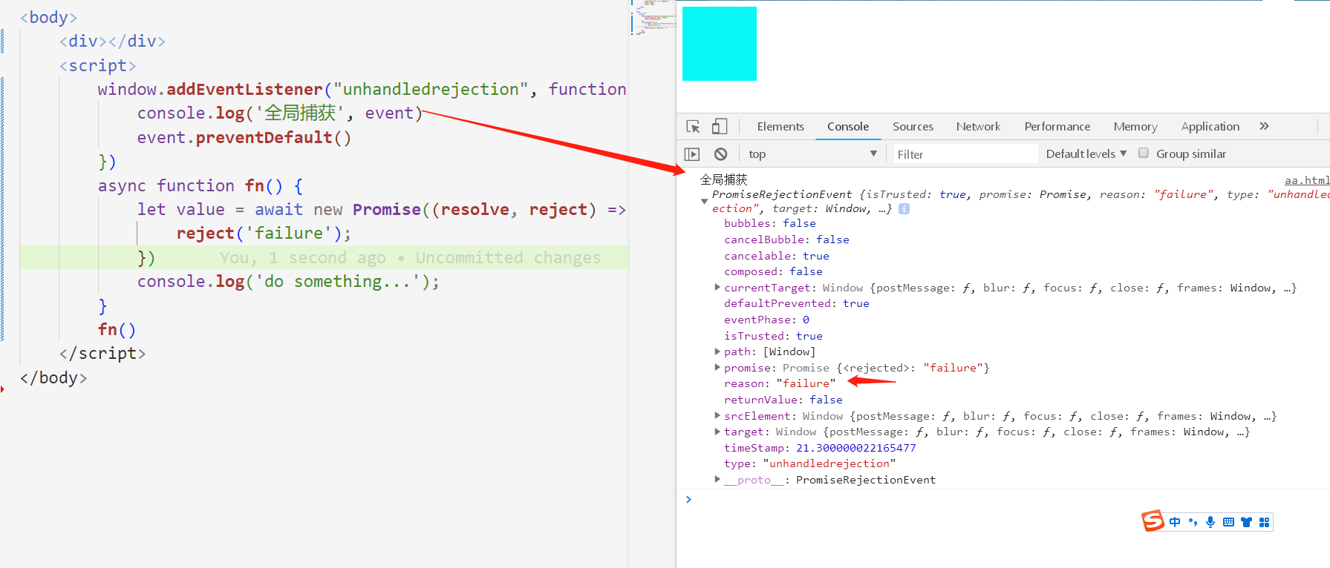
Task: Expand the currentTarget Window property
Action: (x=717, y=287)
